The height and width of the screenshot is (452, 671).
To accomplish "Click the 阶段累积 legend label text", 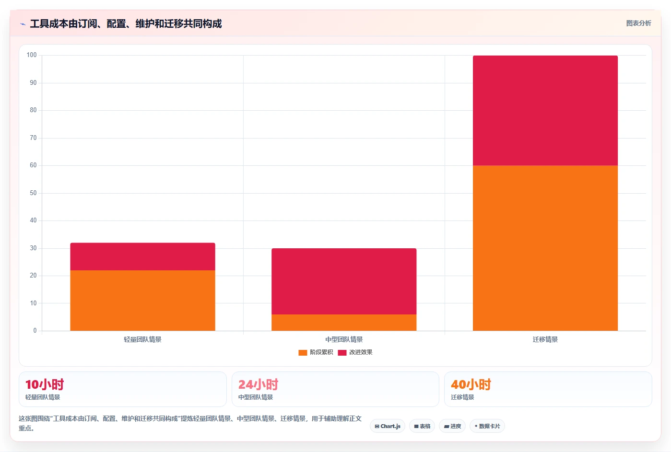I will tap(321, 352).
